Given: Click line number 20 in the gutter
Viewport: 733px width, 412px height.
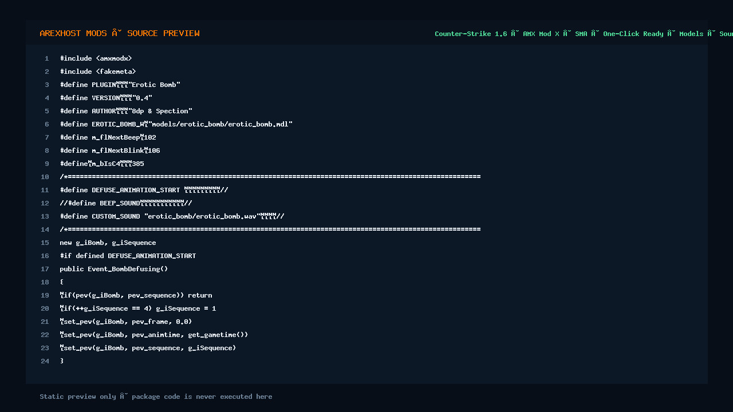Looking at the screenshot, I should coord(45,308).
